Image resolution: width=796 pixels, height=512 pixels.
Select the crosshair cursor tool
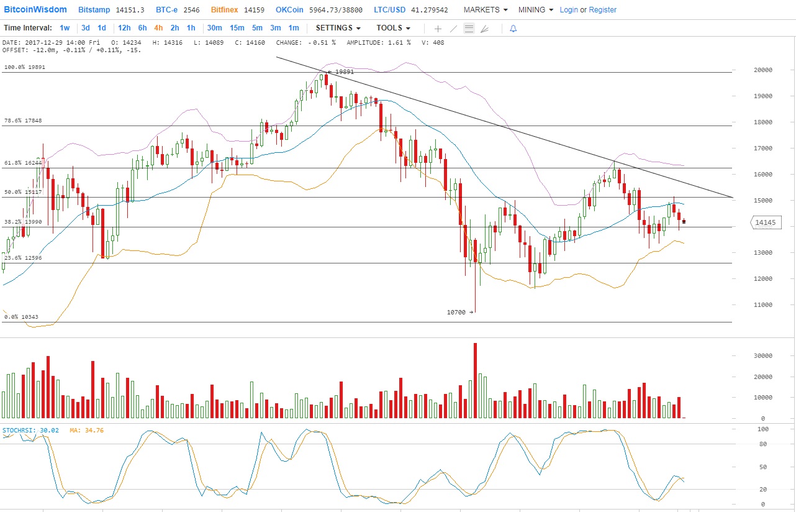[438, 29]
